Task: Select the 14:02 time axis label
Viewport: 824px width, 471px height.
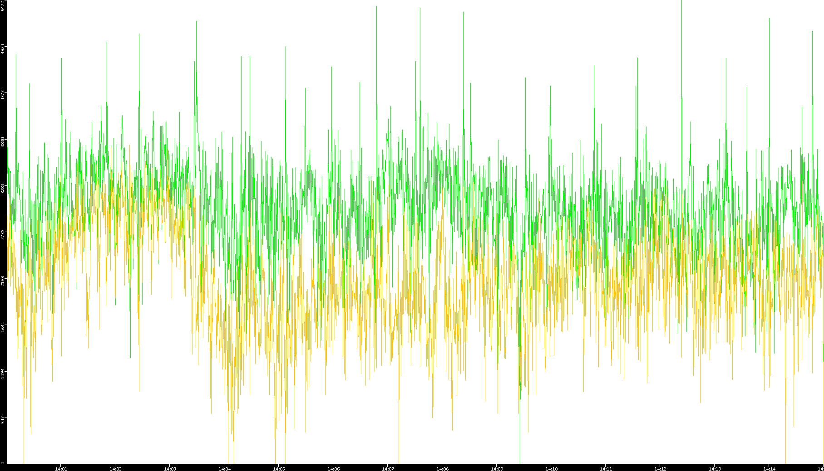Action: 116,468
